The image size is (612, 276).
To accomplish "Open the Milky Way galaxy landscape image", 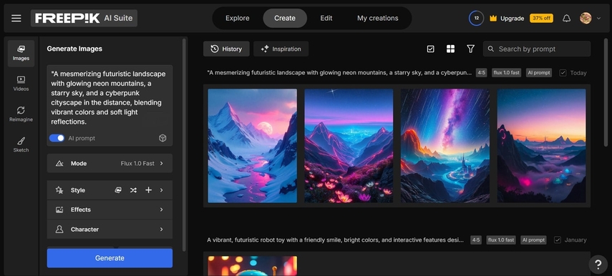I will point(445,146).
